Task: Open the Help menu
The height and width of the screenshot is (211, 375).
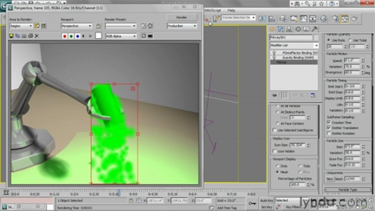Action: [231, 10]
